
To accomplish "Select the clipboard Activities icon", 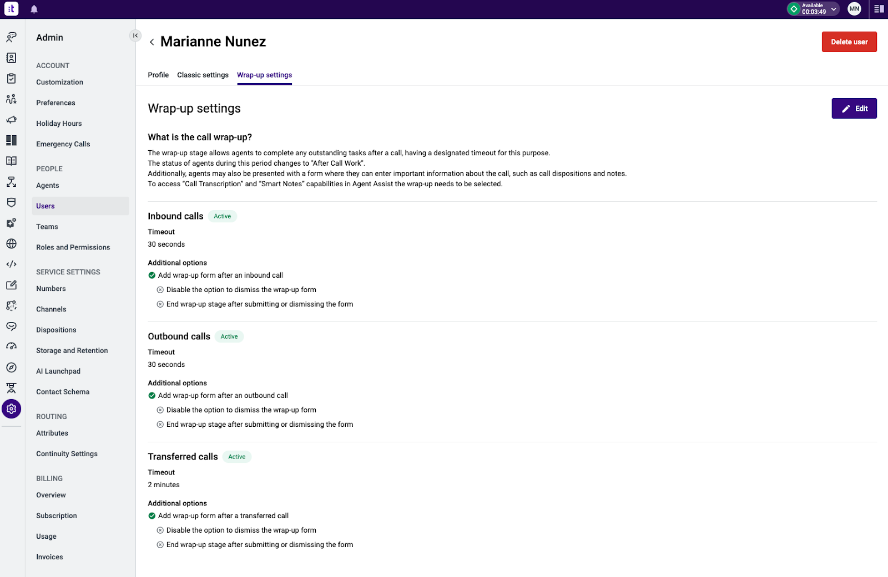I will [x=11, y=78].
